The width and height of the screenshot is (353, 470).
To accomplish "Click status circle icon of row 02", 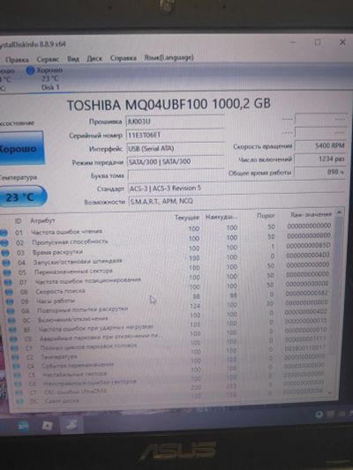I will (4, 242).
